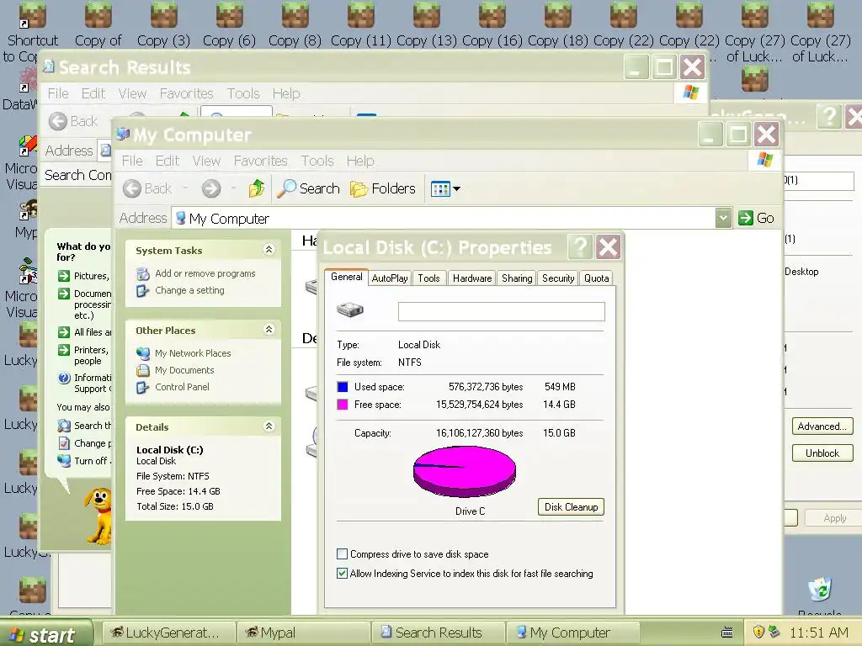Click the keyboard icon in taskbar
Screen dimensions: 862x646
pyautogui.click(x=726, y=633)
